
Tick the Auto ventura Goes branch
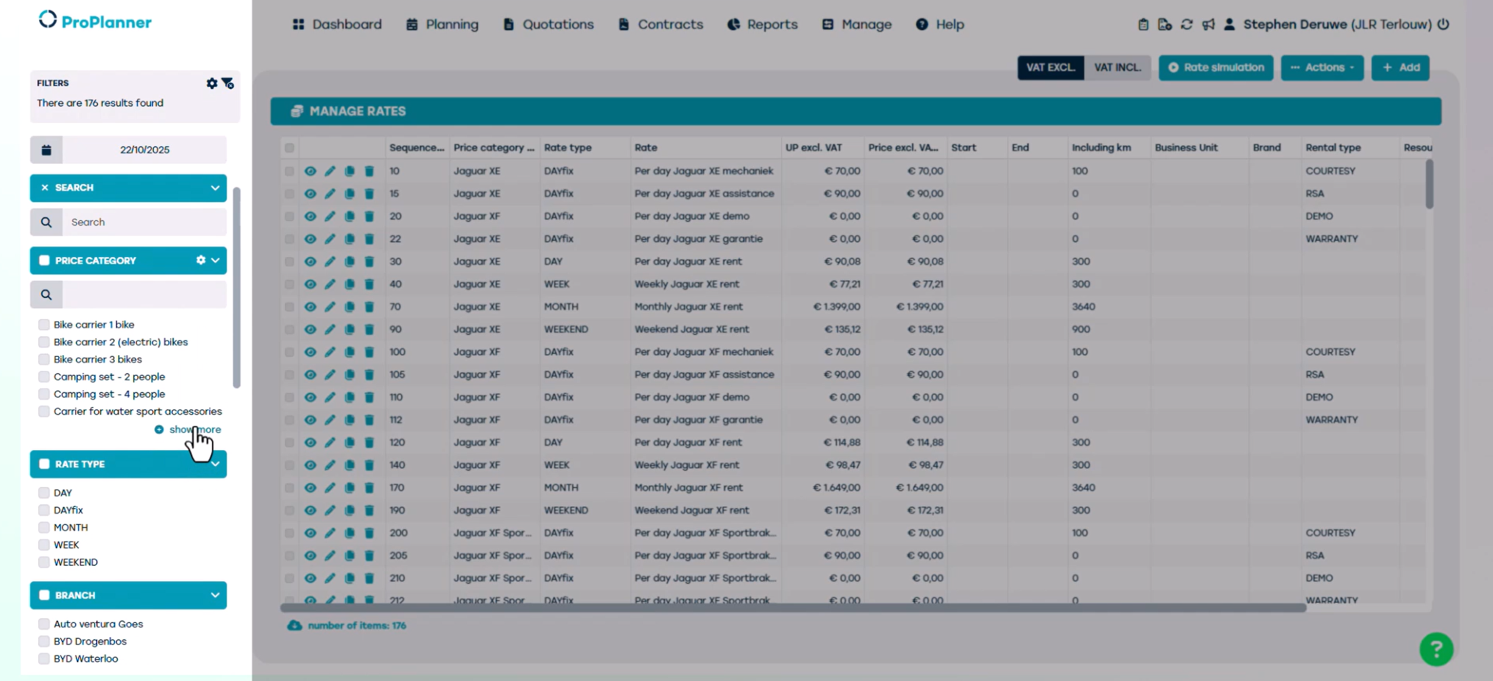[44, 624]
